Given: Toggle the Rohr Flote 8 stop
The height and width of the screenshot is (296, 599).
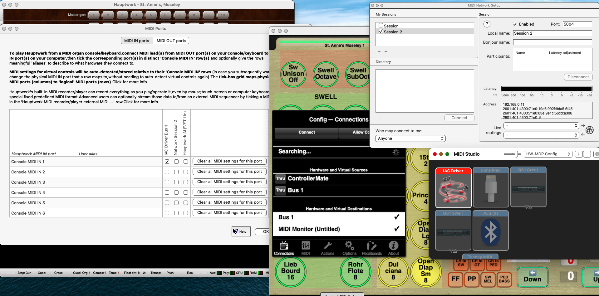Looking at the screenshot, I should 356,271.
